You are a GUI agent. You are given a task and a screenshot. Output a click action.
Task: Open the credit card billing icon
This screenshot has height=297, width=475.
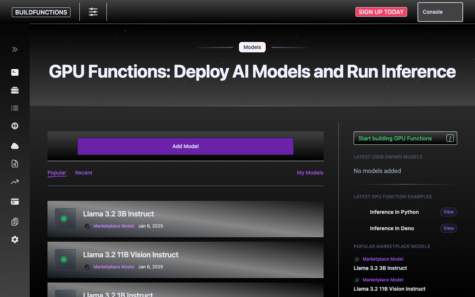[x=15, y=202]
